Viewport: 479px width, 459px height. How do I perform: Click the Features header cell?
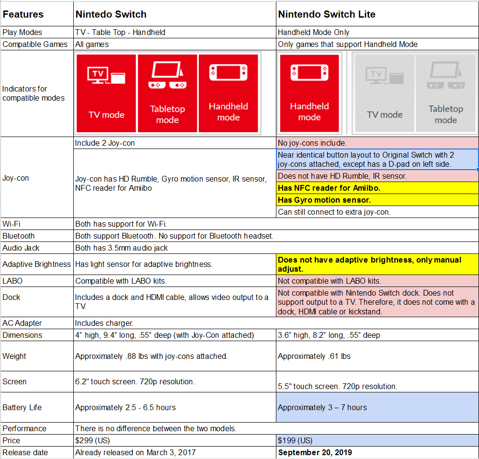pos(22,14)
